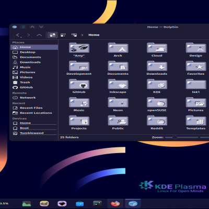Open GitHub entry in the Places sidebar
This screenshot has height=209, width=209.
click(x=34, y=87)
